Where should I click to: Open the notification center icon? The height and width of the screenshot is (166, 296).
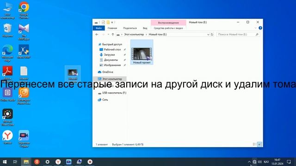coord(289,162)
